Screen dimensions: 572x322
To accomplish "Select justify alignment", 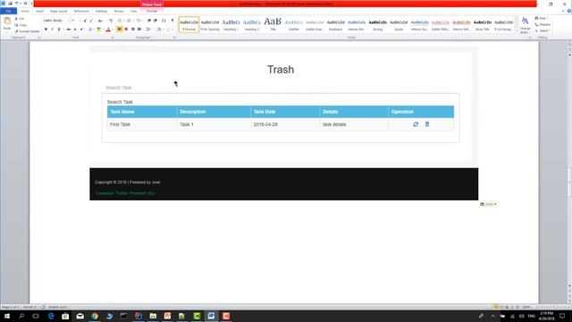I will click(139, 30).
